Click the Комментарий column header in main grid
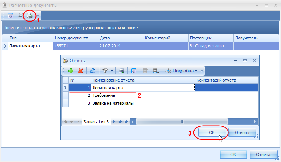 point(166,38)
